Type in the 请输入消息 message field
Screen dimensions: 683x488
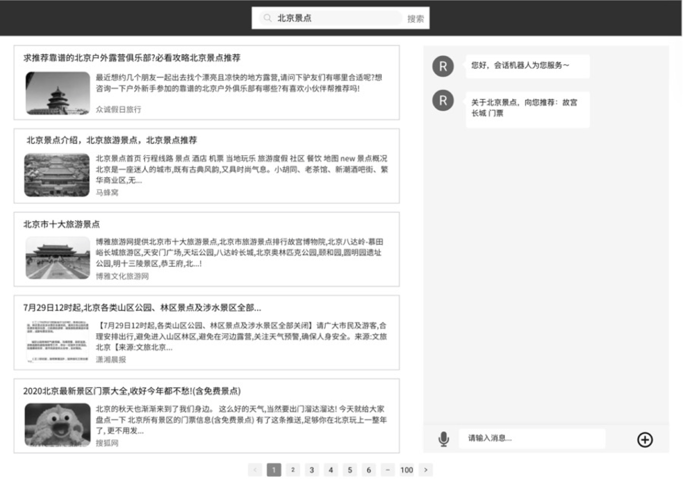pos(532,438)
